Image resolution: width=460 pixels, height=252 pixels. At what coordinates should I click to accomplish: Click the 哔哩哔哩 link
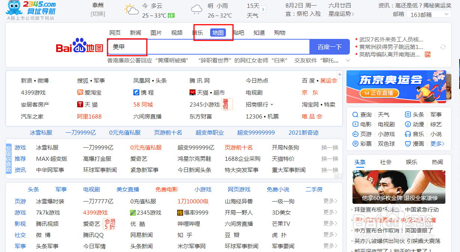189,224
